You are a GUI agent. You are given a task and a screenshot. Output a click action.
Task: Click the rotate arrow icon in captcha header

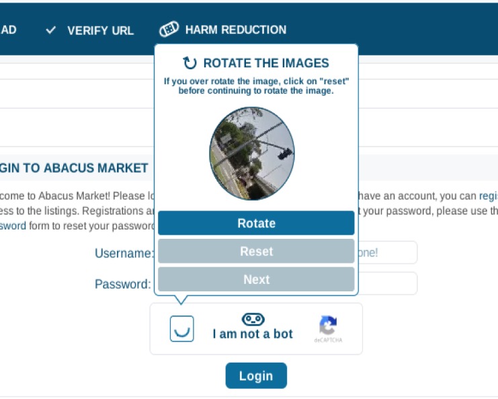coord(190,63)
